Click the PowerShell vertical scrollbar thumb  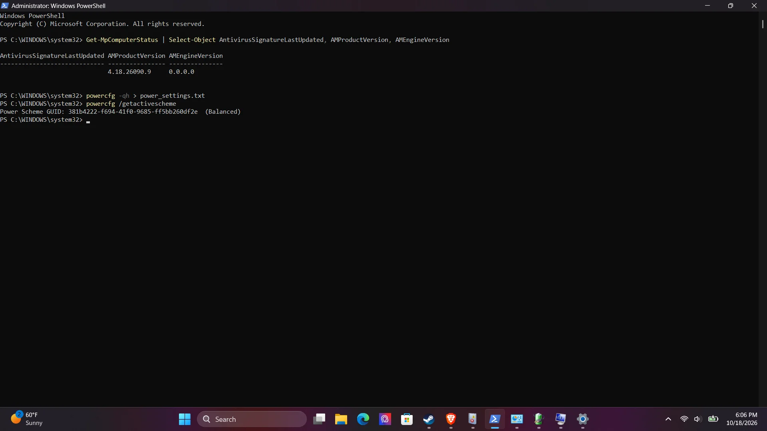coord(763,24)
